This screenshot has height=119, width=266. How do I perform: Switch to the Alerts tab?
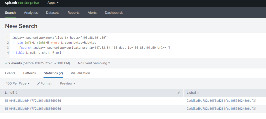coord(92,13)
